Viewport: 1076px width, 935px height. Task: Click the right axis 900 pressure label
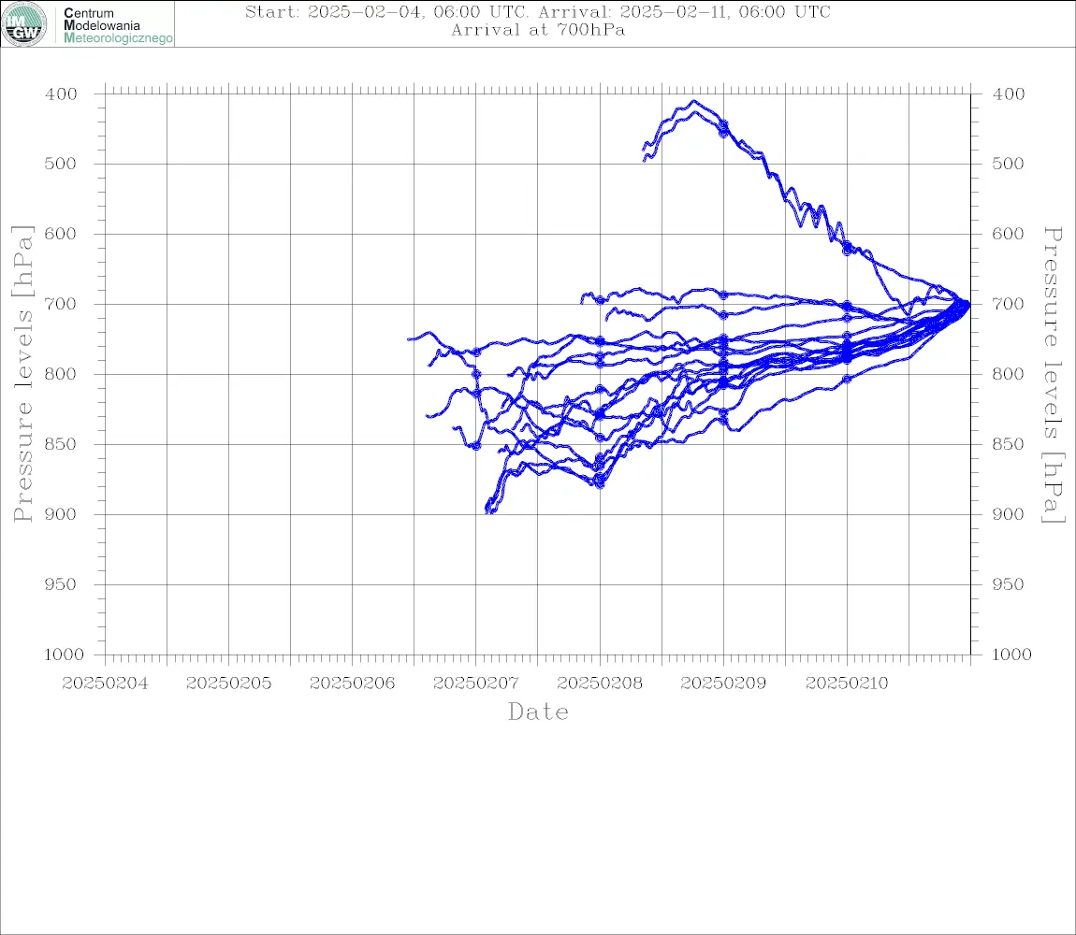click(x=1009, y=514)
